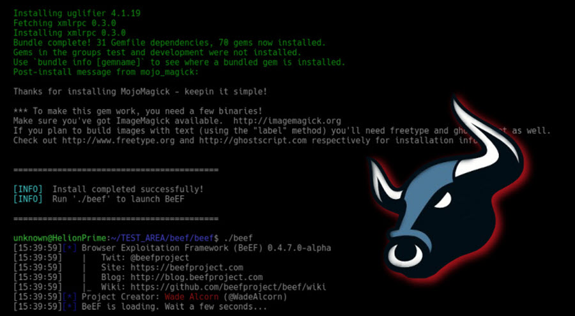Click the bull's nose ring
The height and width of the screenshot is (316, 575).
[x=405, y=254]
